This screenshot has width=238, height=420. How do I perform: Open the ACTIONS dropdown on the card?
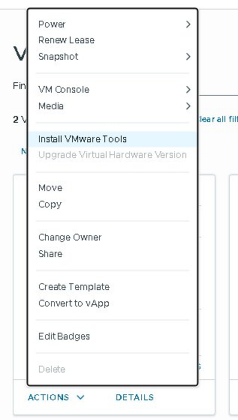coord(56,397)
